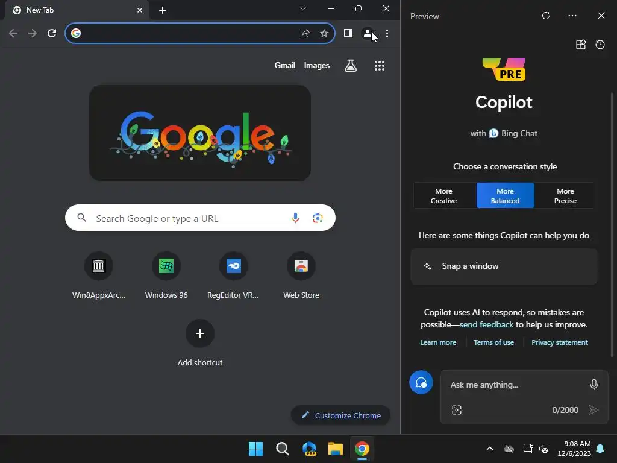Image resolution: width=617 pixels, height=463 pixels.
Task: Choose the Snap a window suggestion
Action: 504,266
